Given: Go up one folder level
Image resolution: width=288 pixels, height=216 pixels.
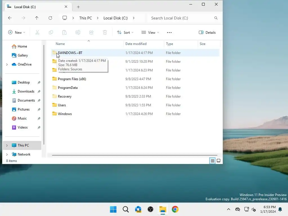Looking at the screenshot, I should point(37,18).
